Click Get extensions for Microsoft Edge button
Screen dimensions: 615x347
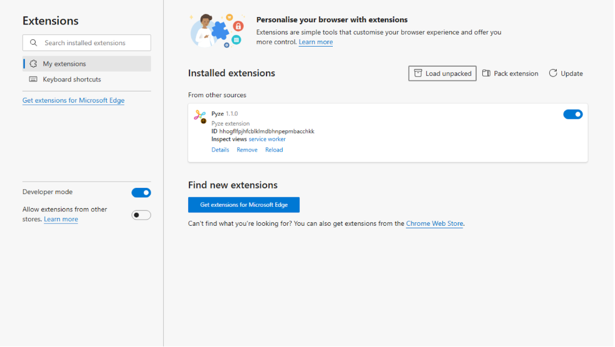click(x=243, y=205)
